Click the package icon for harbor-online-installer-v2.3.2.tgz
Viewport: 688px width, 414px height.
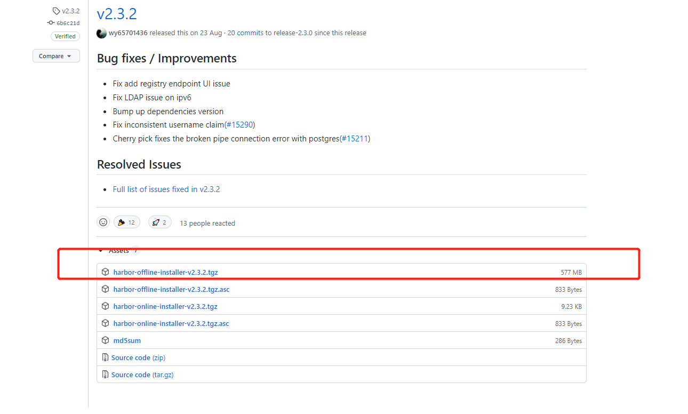106,306
